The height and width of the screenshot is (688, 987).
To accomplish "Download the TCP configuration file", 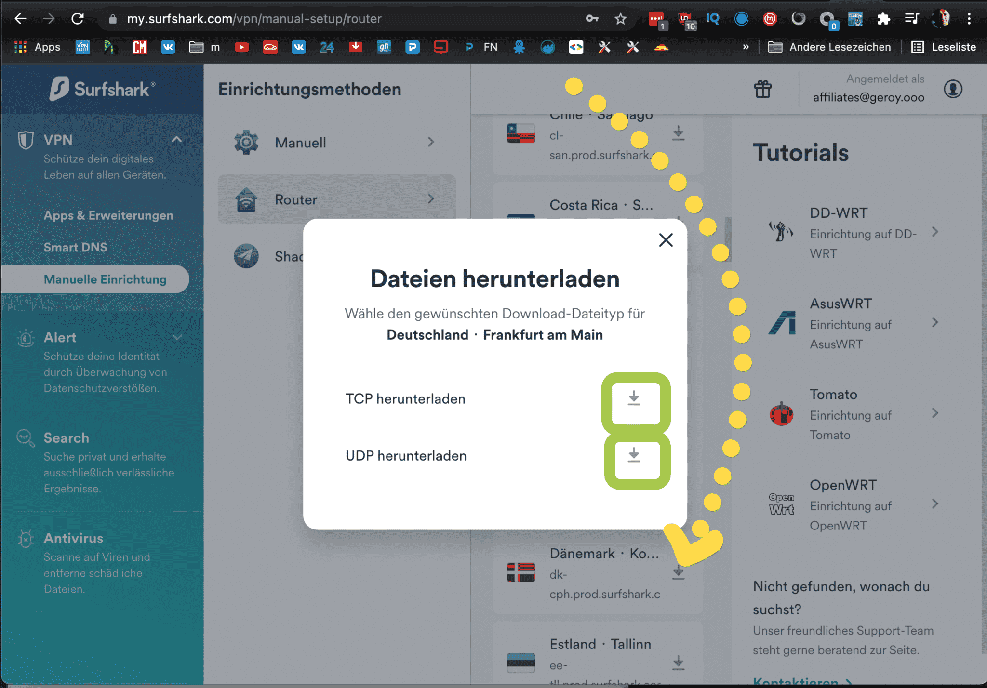I will click(634, 399).
